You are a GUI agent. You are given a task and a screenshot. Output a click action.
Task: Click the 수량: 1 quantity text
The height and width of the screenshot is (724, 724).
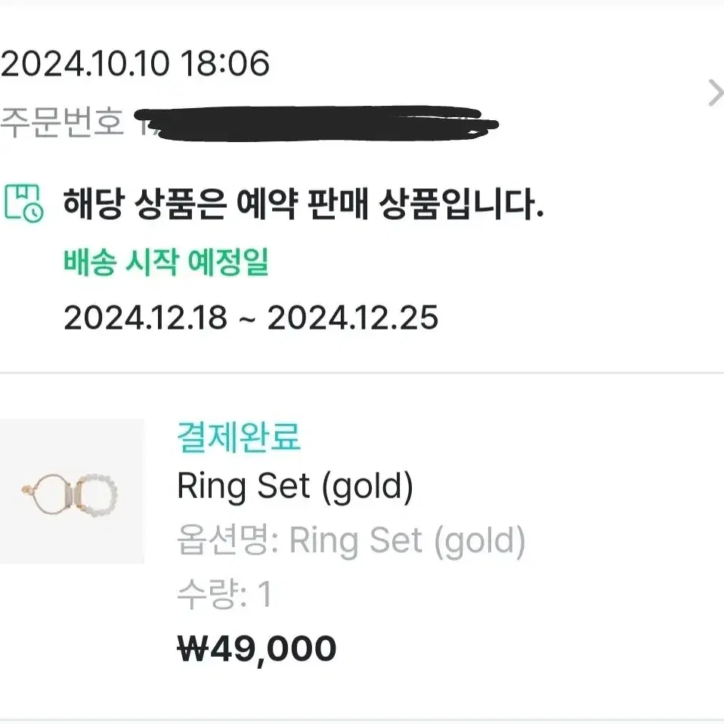point(224,594)
